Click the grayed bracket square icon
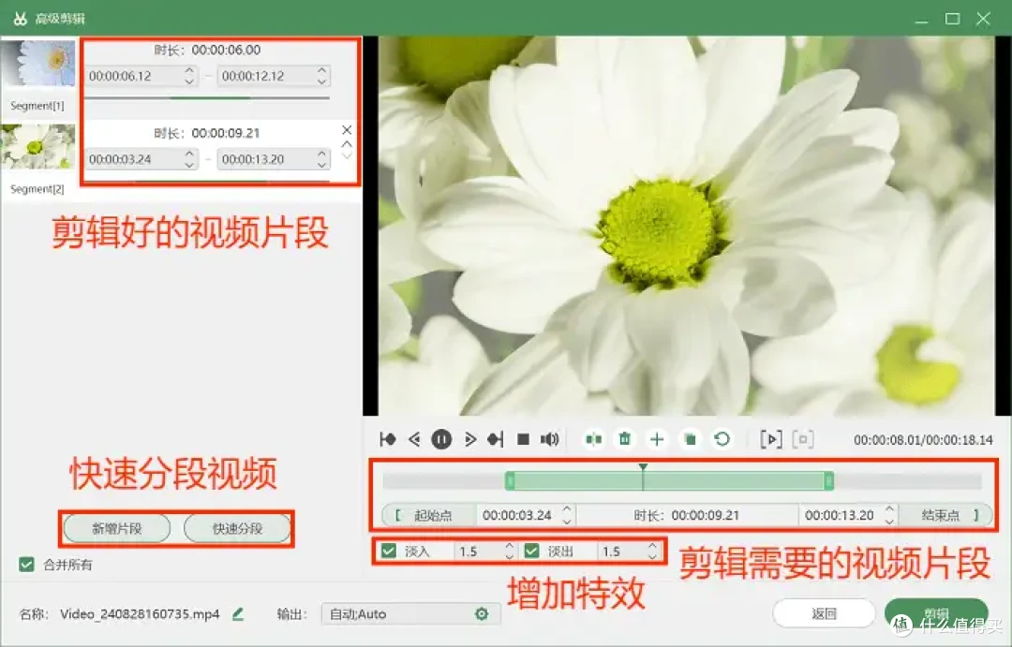Viewport: 1012px width, 647px height. (x=803, y=439)
